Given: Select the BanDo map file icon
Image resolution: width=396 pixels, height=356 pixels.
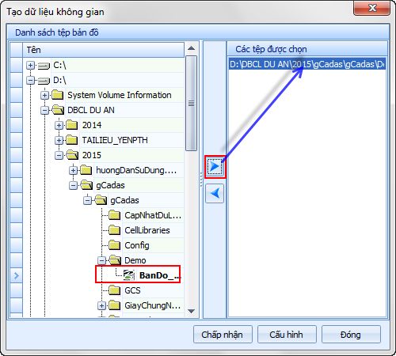Looking at the screenshot, I should (129, 275).
